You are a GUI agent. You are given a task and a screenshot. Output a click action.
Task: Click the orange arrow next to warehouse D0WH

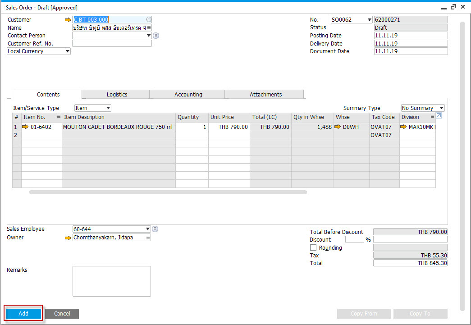click(x=338, y=127)
